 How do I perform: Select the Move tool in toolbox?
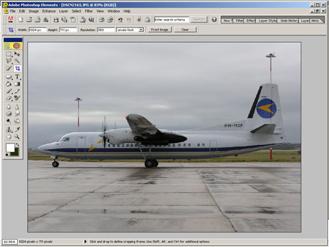pos(17,54)
